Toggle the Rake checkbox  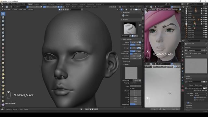coord(131,88)
